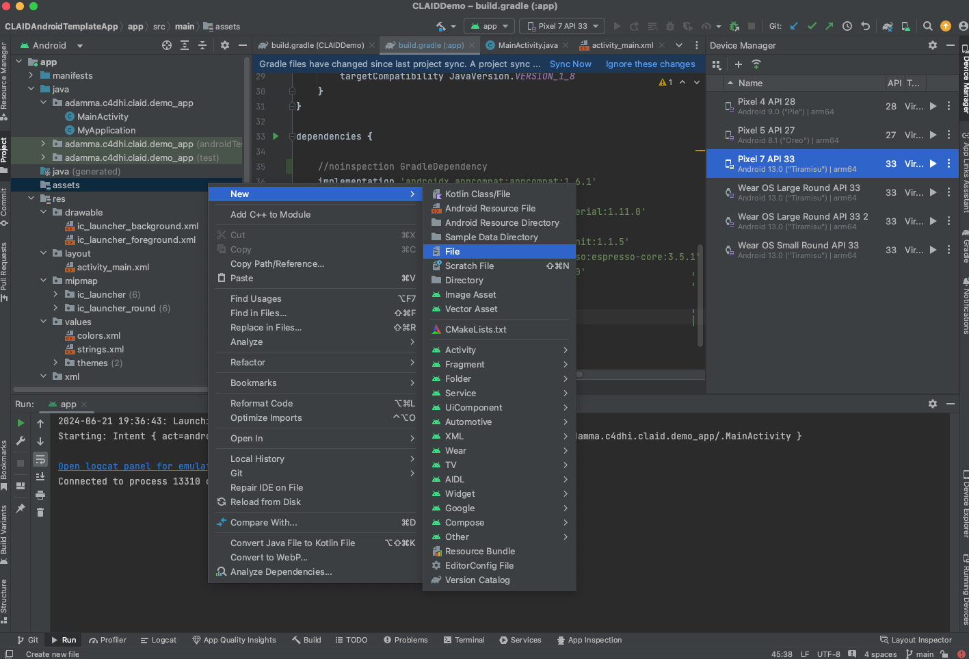Click the main Git branch widget

(x=920, y=654)
